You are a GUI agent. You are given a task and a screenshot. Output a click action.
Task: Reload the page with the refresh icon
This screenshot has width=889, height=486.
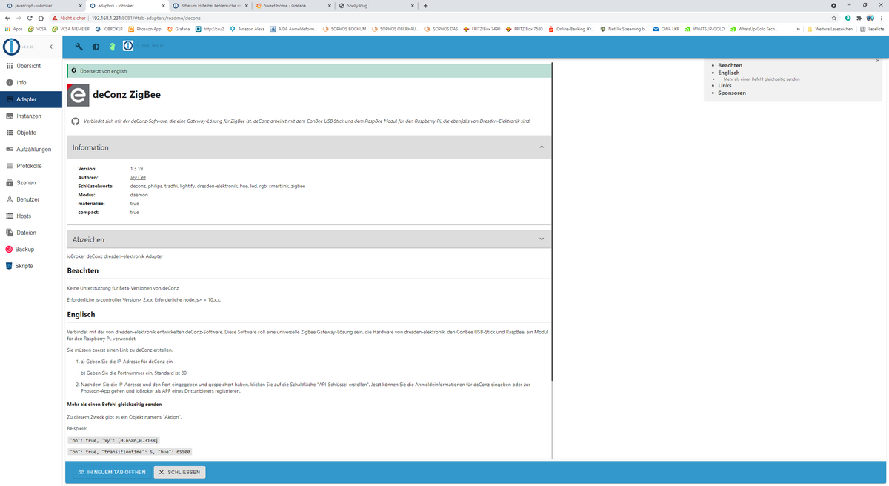pos(30,18)
